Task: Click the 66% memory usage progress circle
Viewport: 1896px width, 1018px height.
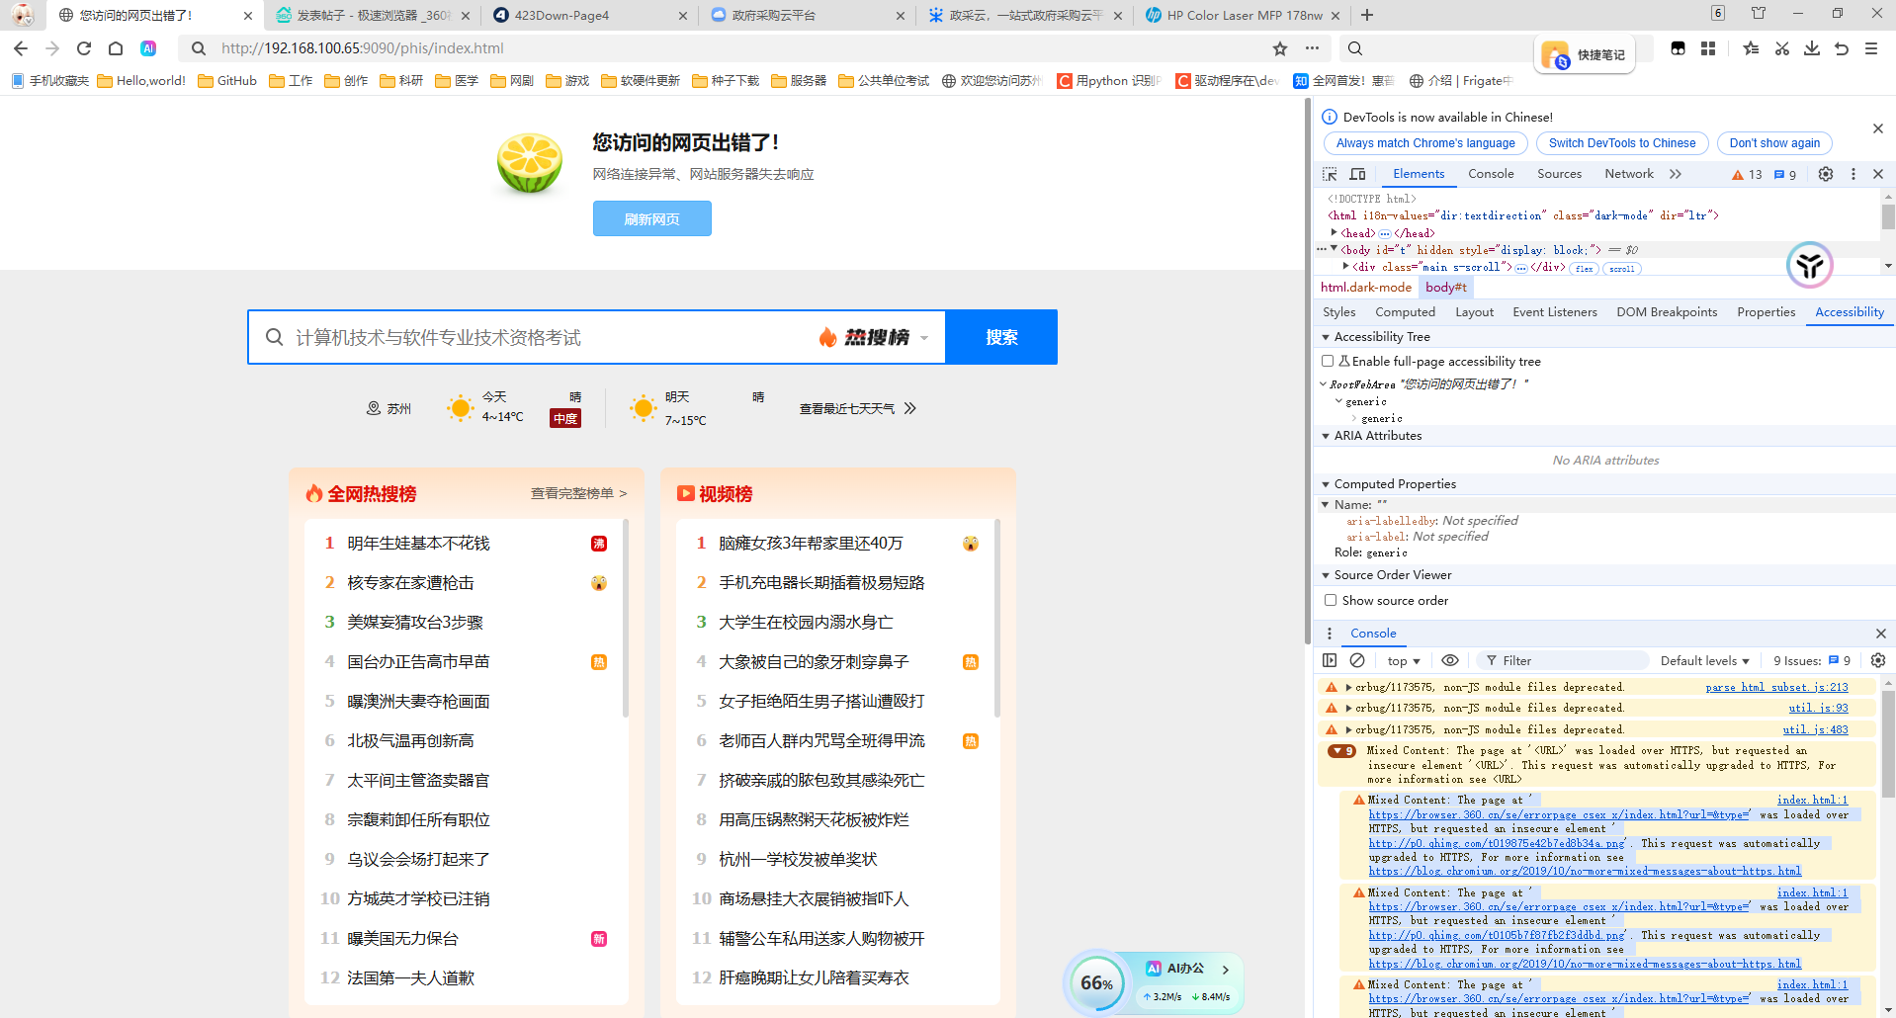Action: [1096, 983]
